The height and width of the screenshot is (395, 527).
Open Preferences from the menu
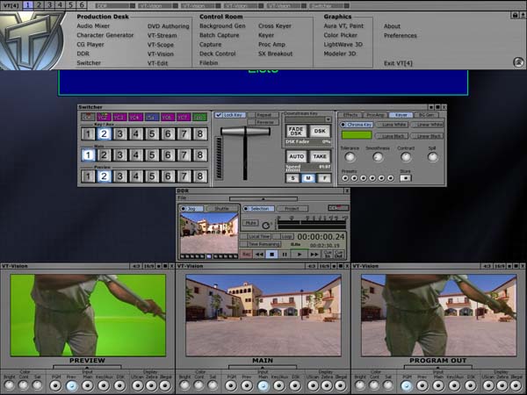tap(401, 36)
